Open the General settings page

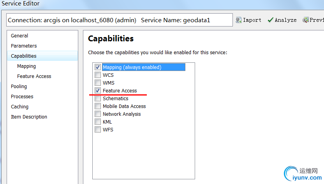coord(19,35)
